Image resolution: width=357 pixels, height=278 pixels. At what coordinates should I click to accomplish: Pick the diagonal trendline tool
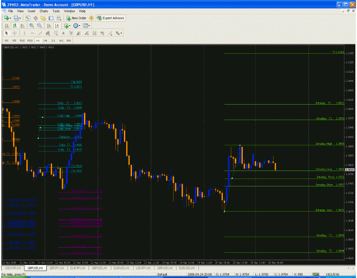[x=40, y=33]
